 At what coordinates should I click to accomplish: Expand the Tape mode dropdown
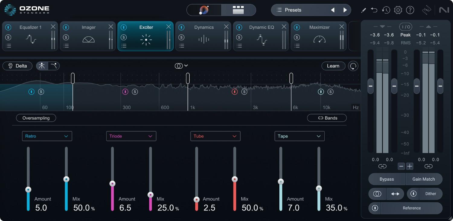[299, 136]
